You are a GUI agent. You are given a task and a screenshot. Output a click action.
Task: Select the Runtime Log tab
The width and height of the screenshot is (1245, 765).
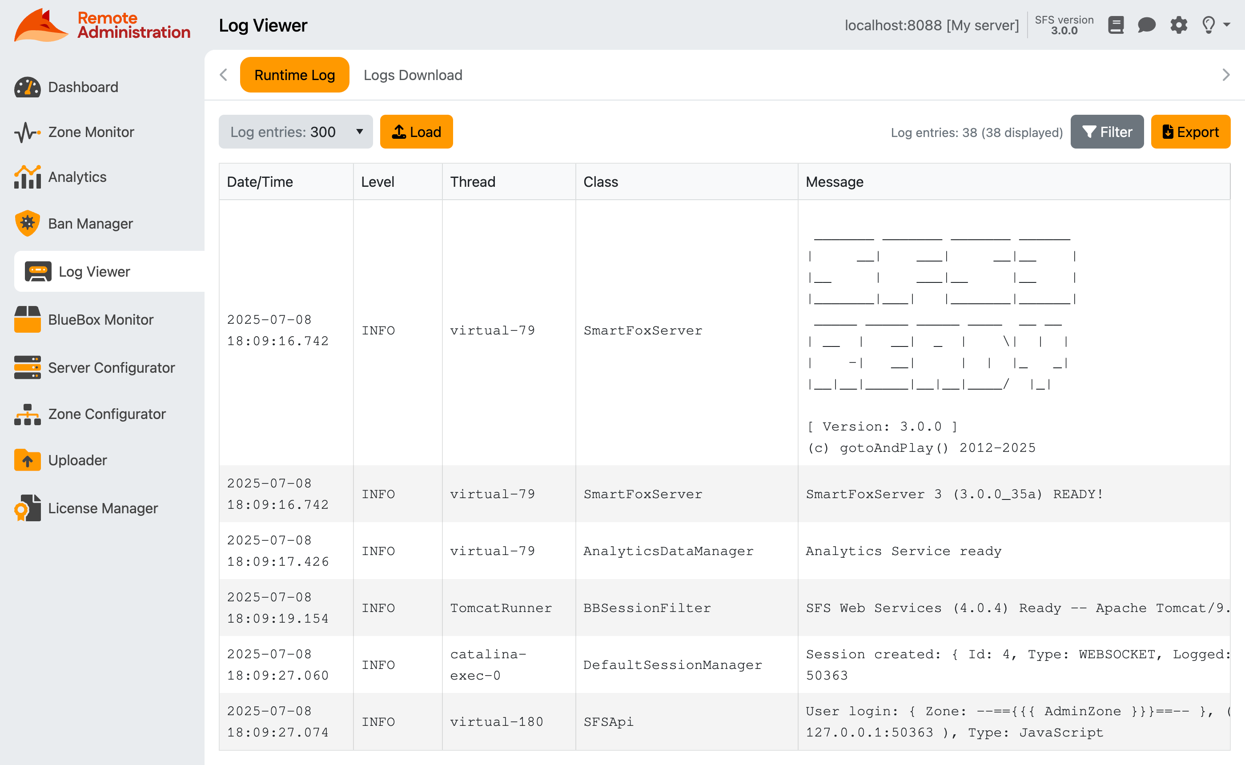295,74
